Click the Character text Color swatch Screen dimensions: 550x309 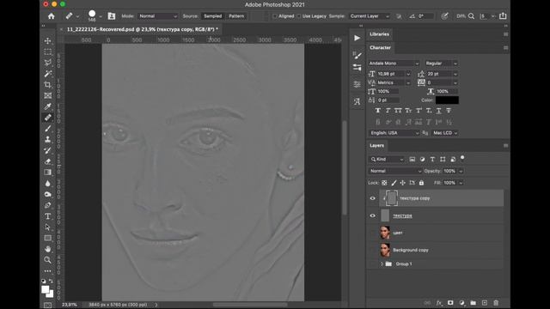point(447,100)
